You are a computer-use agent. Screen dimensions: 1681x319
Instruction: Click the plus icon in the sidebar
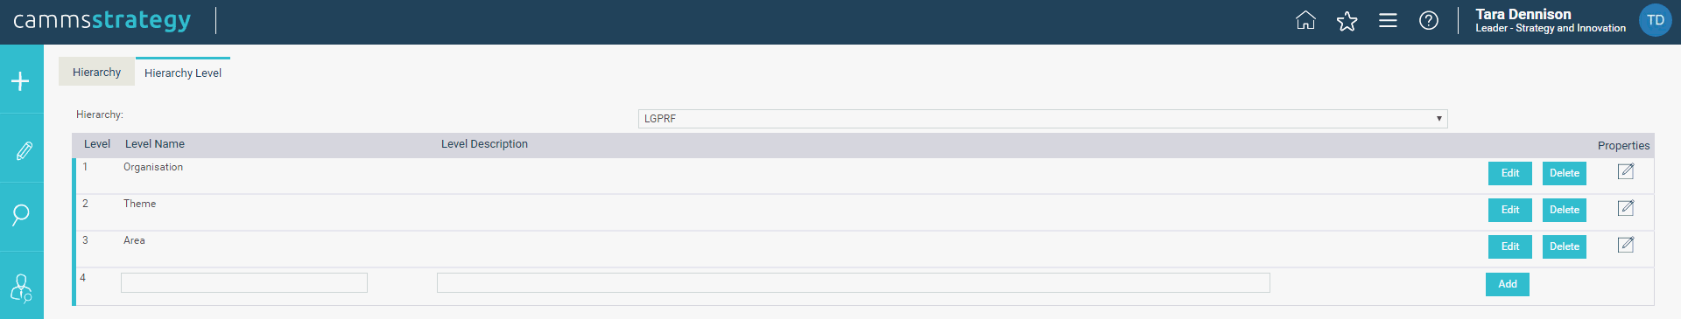pyautogui.click(x=21, y=81)
